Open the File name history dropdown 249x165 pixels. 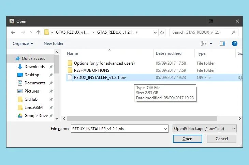coord(165,129)
